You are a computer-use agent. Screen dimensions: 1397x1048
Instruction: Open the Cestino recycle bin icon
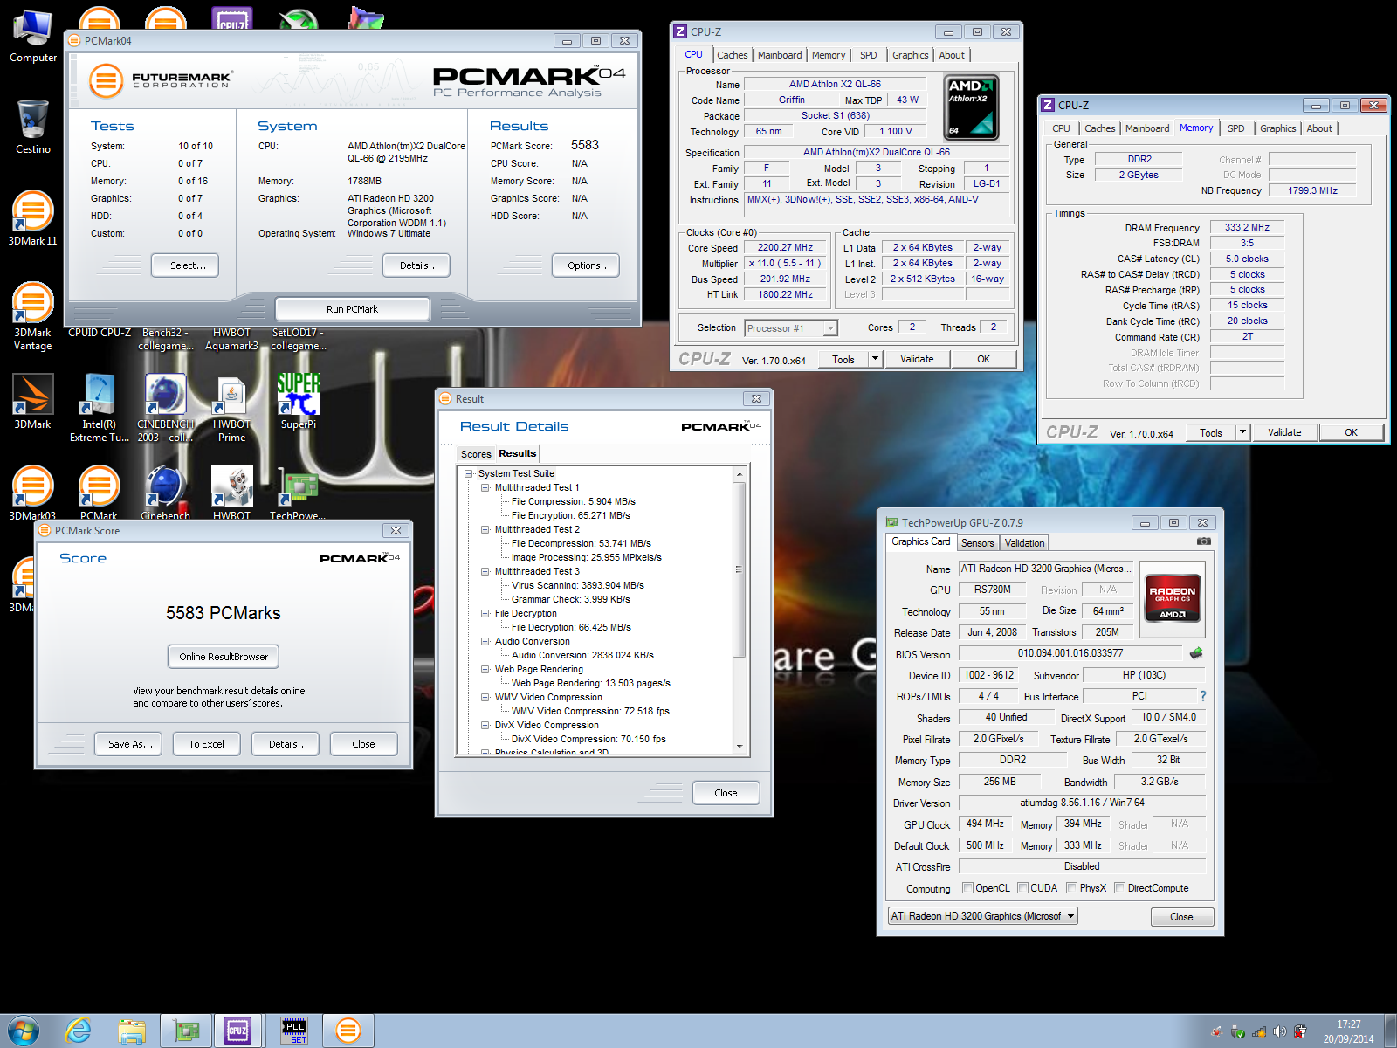click(33, 127)
